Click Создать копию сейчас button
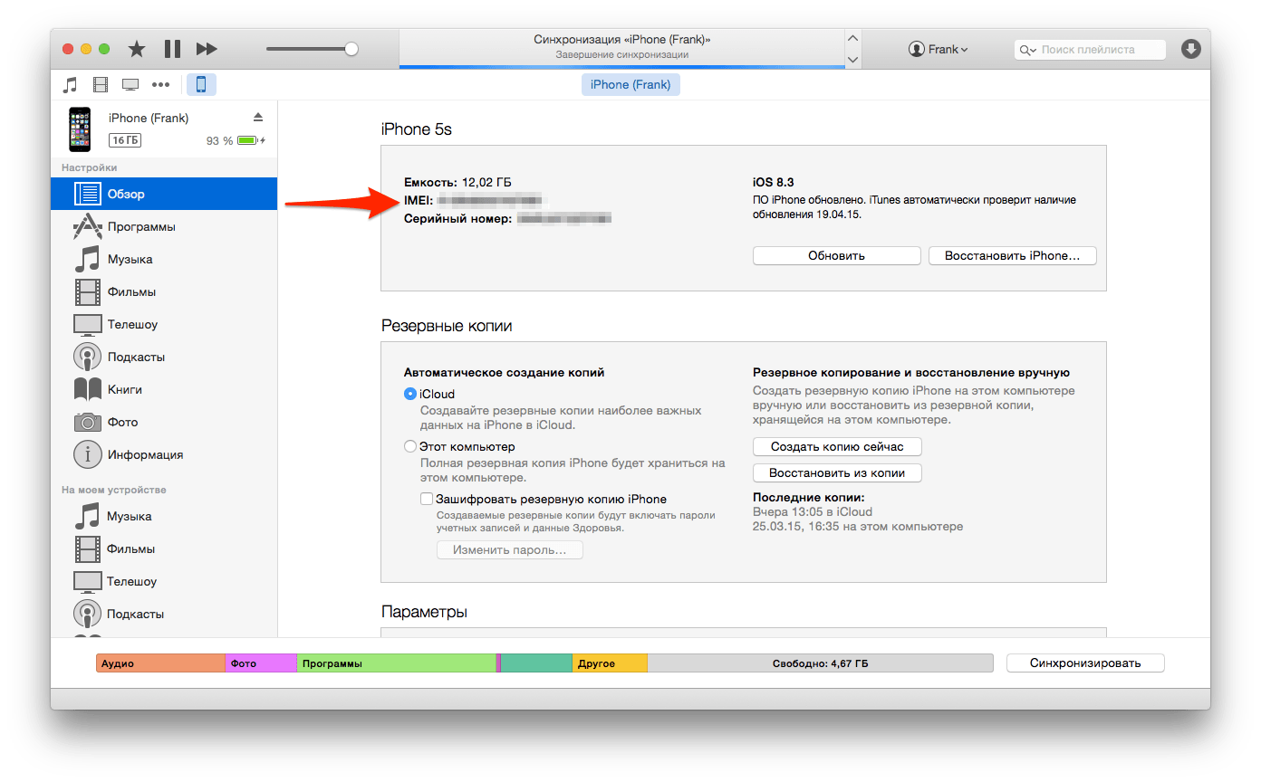This screenshot has width=1261, height=782. (x=836, y=447)
